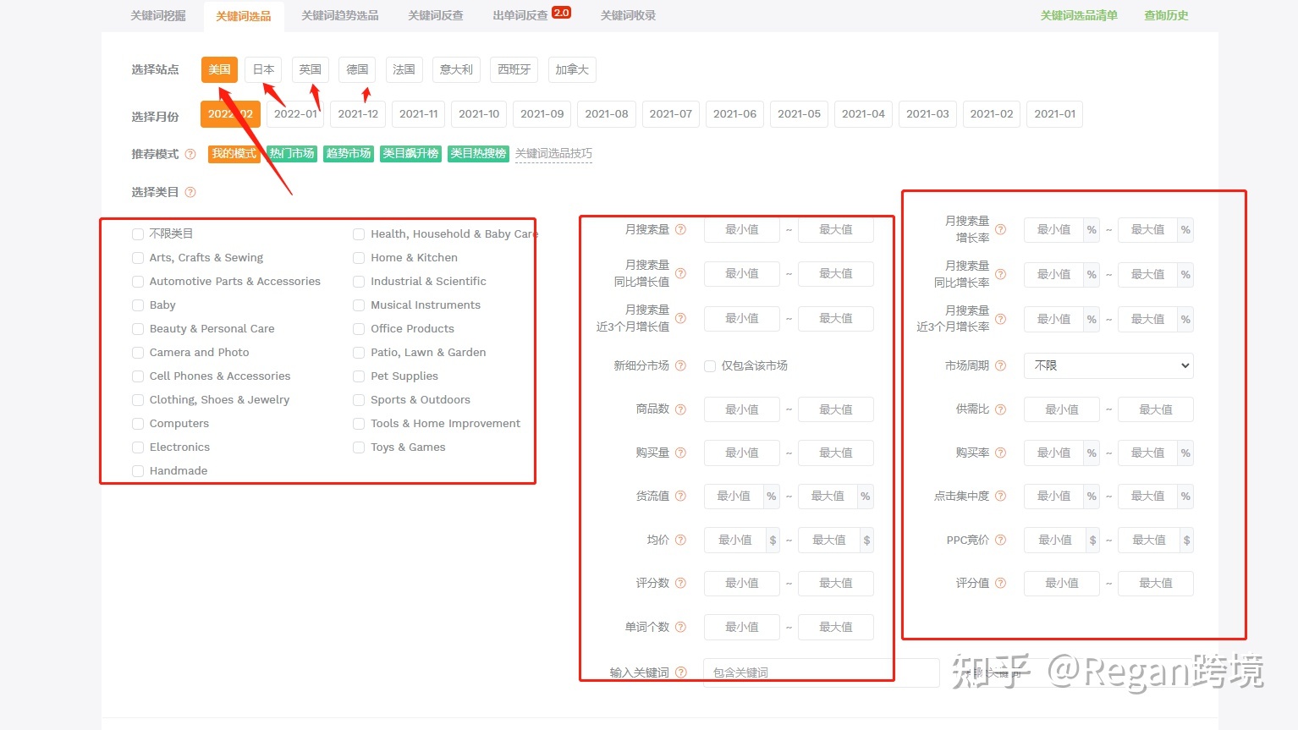
Task: Click help icon beside 推荐模式 label
Action: 190,154
